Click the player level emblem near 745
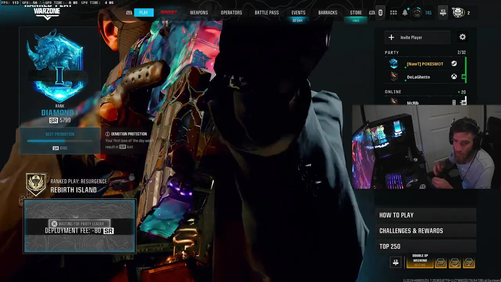This screenshot has height=282, width=501. [x=417, y=13]
